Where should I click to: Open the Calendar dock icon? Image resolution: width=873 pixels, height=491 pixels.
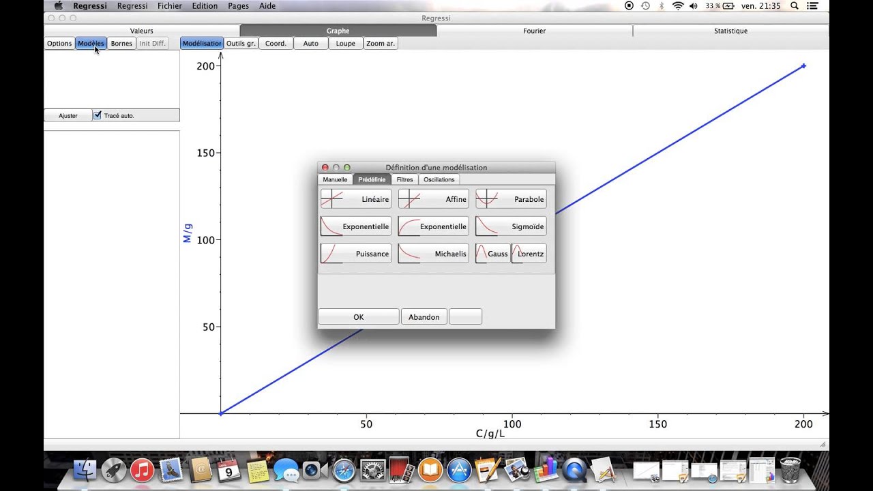229,470
